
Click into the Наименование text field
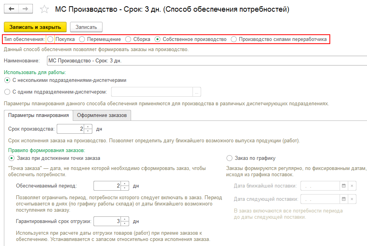point(205,61)
